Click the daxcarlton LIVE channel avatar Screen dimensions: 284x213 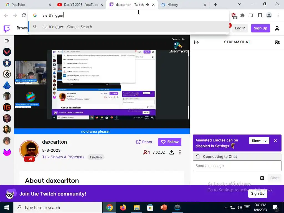(x=29, y=151)
